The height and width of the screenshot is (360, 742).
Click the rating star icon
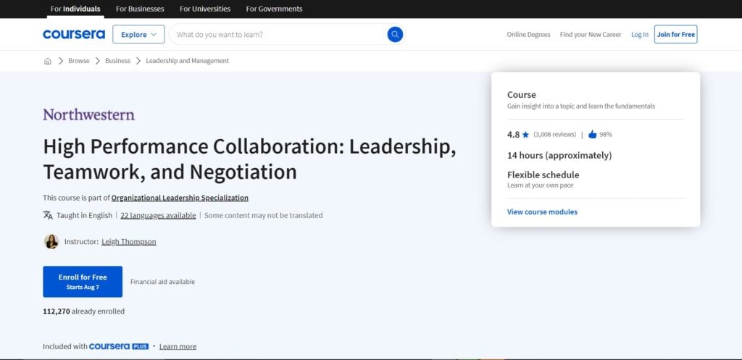(x=526, y=135)
